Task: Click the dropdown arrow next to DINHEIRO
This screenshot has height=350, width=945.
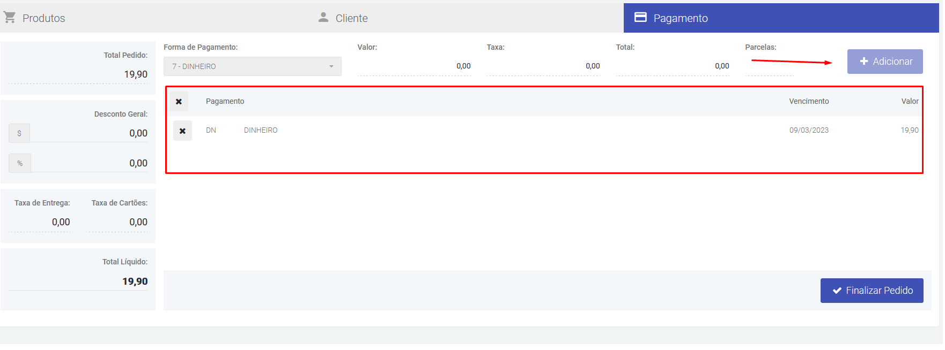Action: pos(331,66)
